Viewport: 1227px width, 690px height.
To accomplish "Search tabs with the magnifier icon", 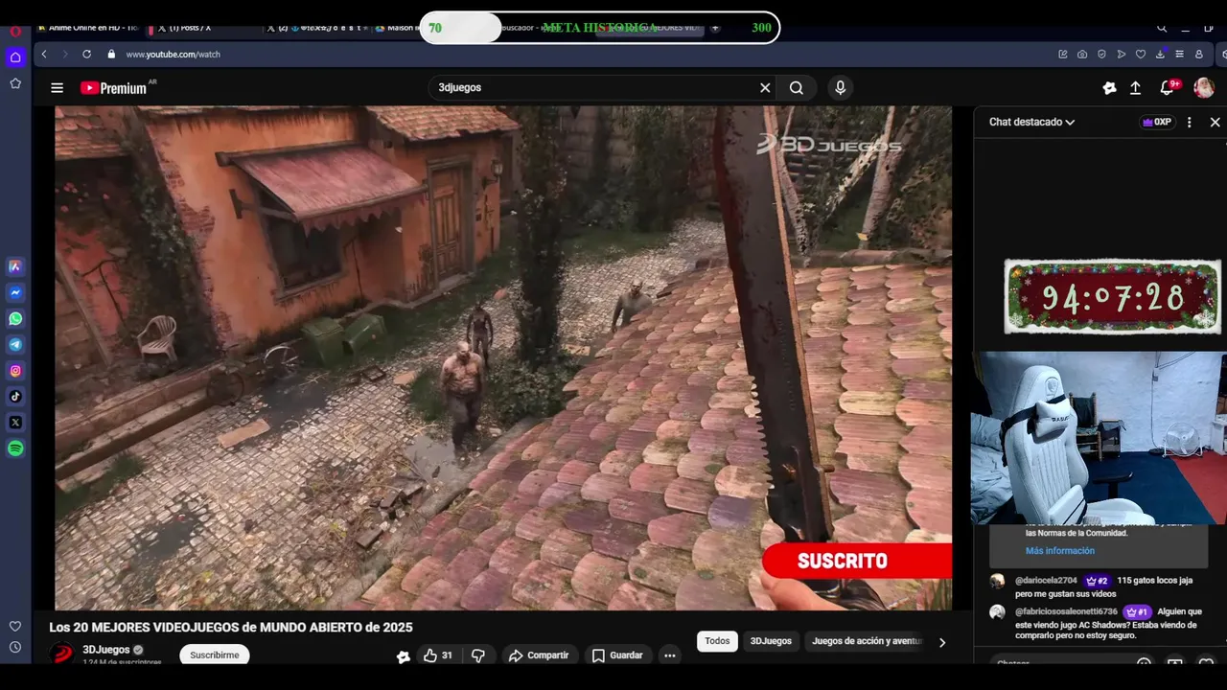I will pyautogui.click(x=1162, y=28).
